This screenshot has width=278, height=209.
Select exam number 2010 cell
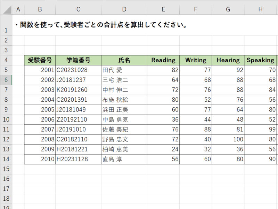point(40,160)
